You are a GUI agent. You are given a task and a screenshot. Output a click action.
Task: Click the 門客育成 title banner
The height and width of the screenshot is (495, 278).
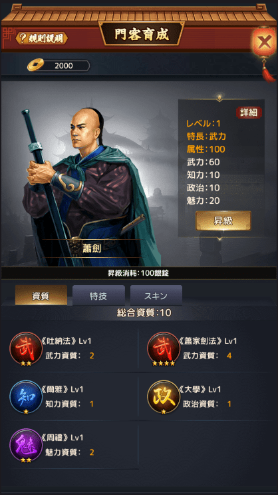click(x=141, y=34)
